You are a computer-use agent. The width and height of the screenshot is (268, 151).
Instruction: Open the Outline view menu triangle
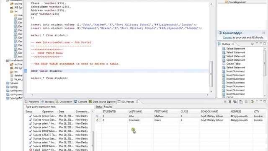click(x=257, y=43)
